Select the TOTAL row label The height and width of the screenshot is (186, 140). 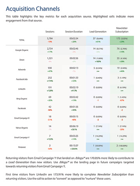22,40
